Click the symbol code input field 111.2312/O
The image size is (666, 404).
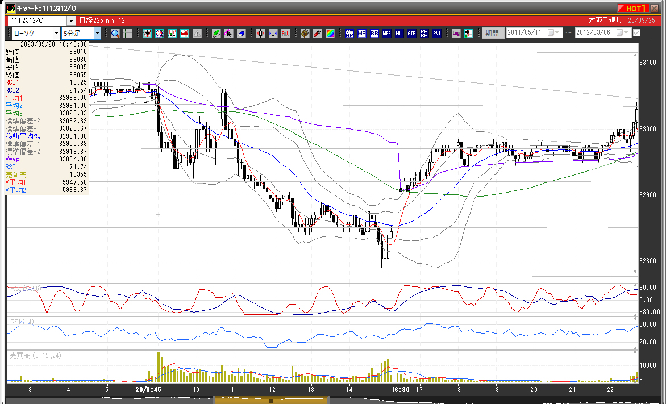coord(38,20)
